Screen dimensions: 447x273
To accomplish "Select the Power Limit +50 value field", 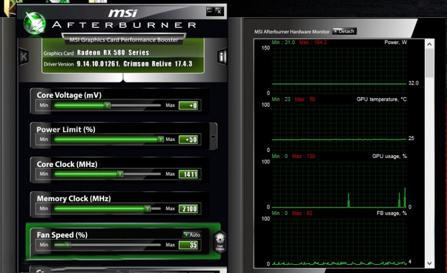I will 188,139.
